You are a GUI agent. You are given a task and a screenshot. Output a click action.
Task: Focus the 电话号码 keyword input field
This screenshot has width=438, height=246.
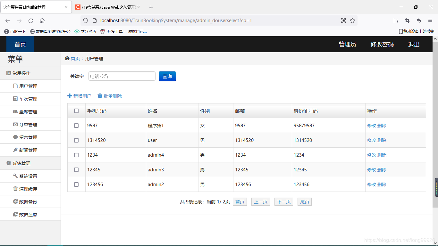coord(122,76)
